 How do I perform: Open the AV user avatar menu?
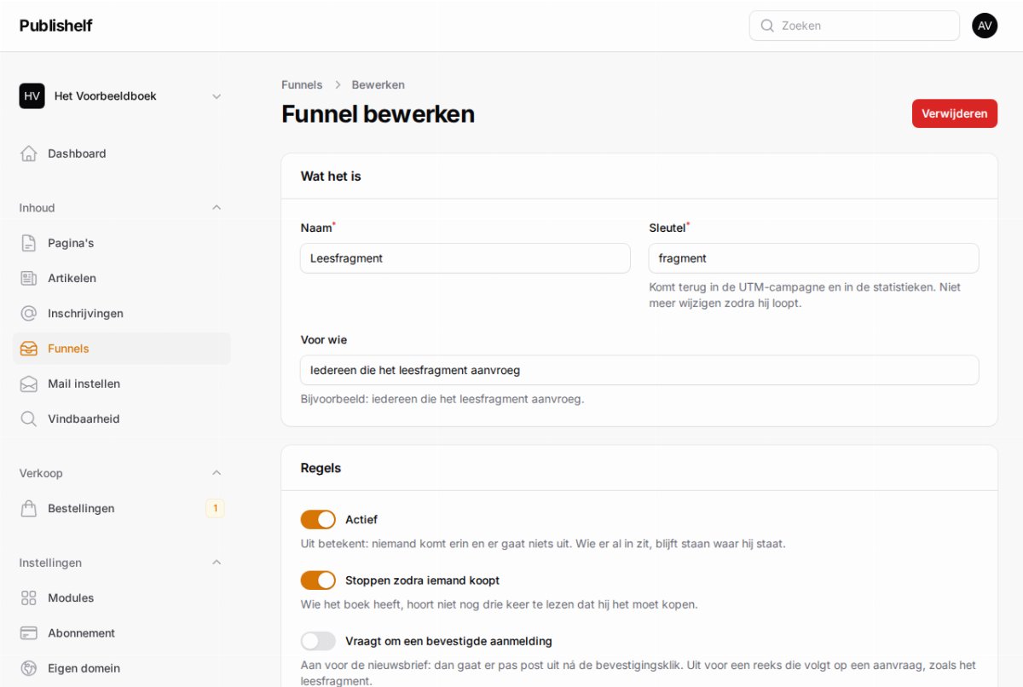985,26
